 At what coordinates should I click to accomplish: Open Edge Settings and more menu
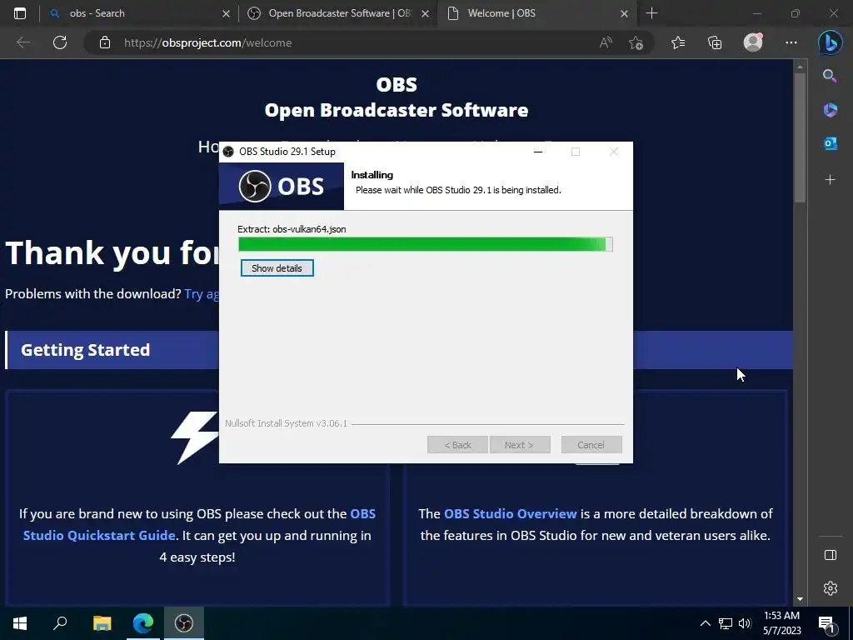click(x=791, y=42)
